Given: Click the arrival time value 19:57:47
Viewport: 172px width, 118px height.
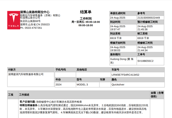Looking at the screenshot, I should point(115,29).
